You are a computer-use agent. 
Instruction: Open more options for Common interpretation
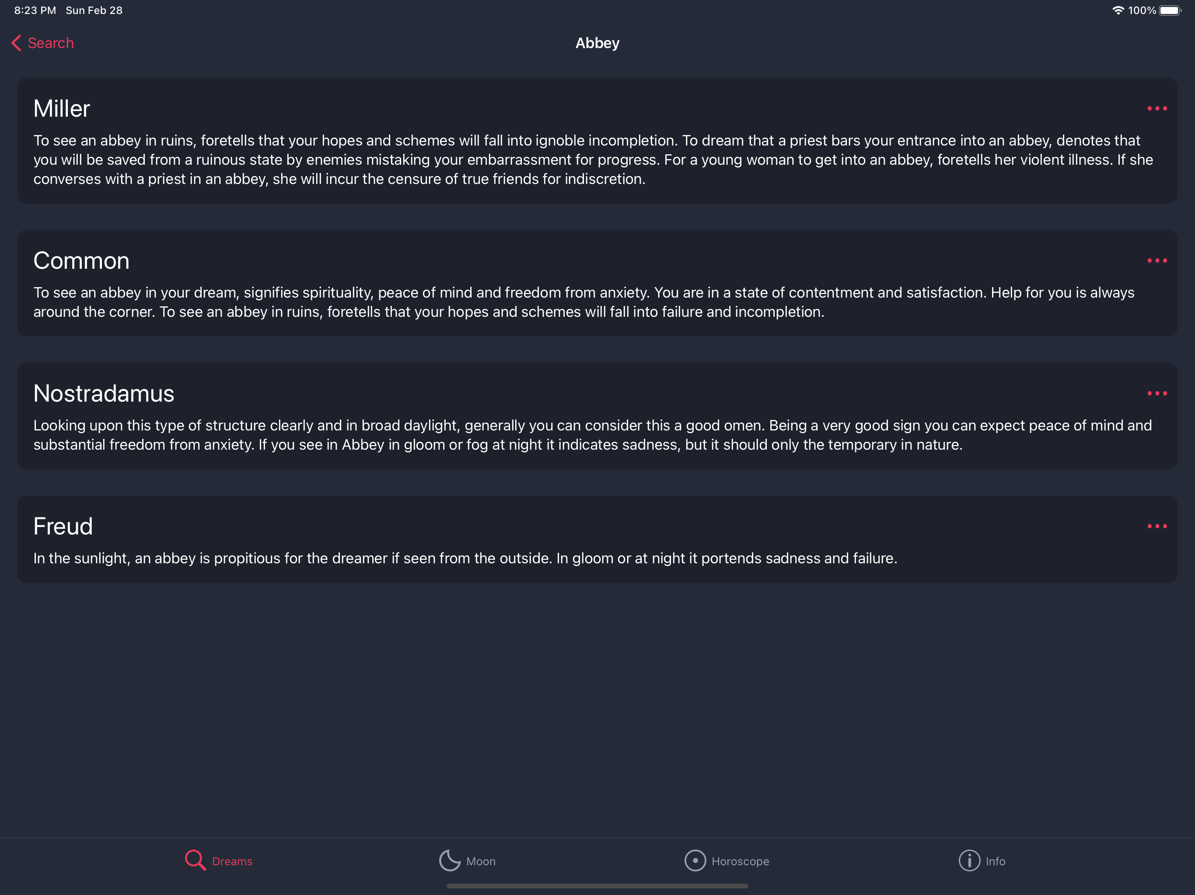click(1157, 261)
